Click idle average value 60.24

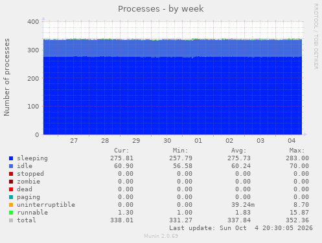(x=241, y=166)
